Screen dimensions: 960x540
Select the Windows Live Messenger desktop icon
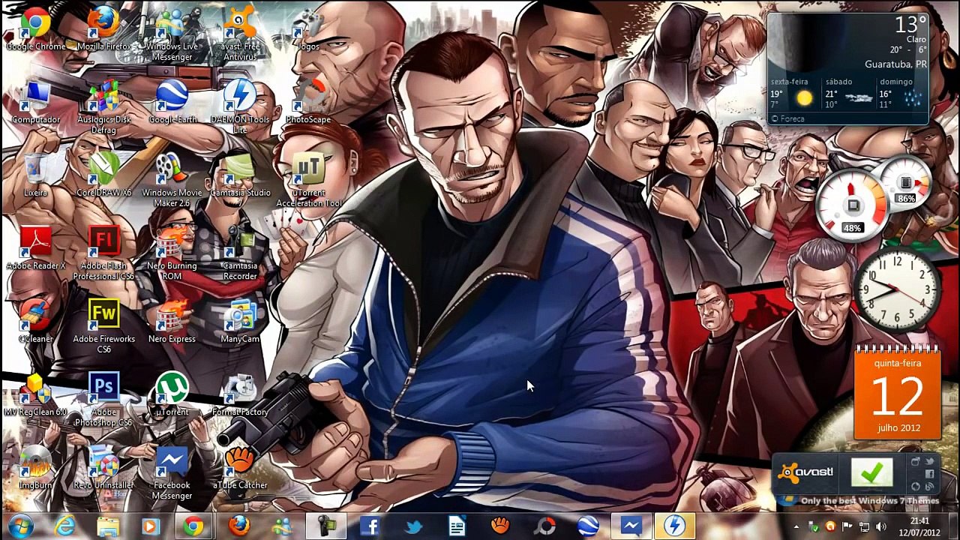[172, 34]
